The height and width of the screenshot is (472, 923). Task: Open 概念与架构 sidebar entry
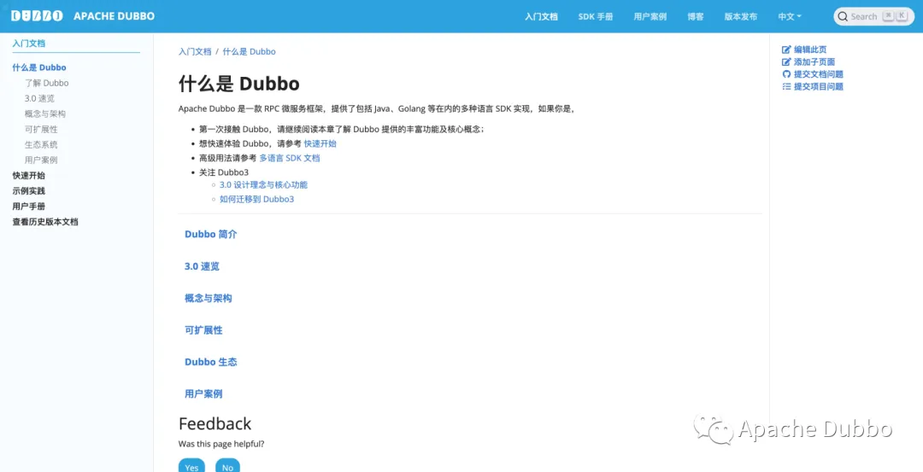coord(45,114)
